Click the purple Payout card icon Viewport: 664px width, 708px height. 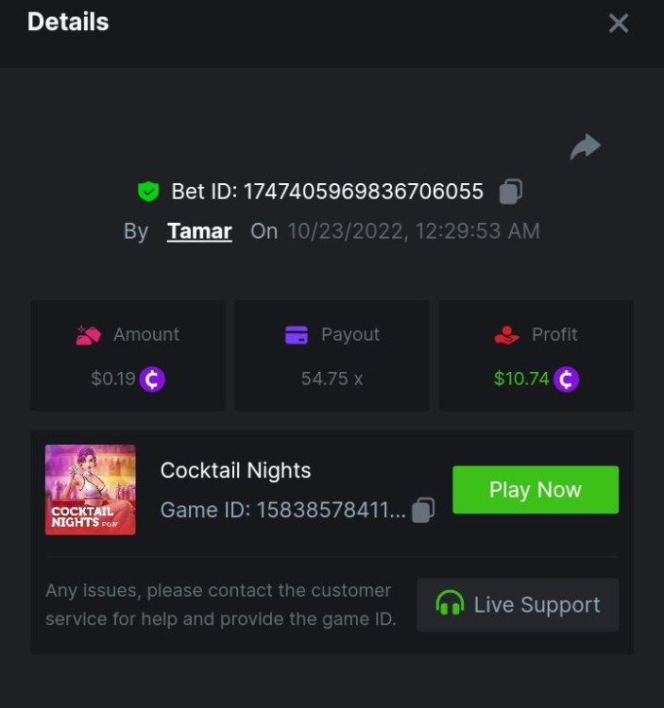pos(296,335)
